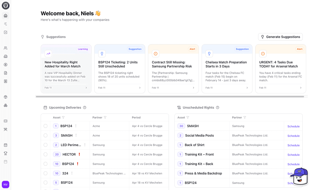This screenshot has height=190, width=317.
Task: Open the chevron on the Contract Still Missing card
Action: coord(193,88)
